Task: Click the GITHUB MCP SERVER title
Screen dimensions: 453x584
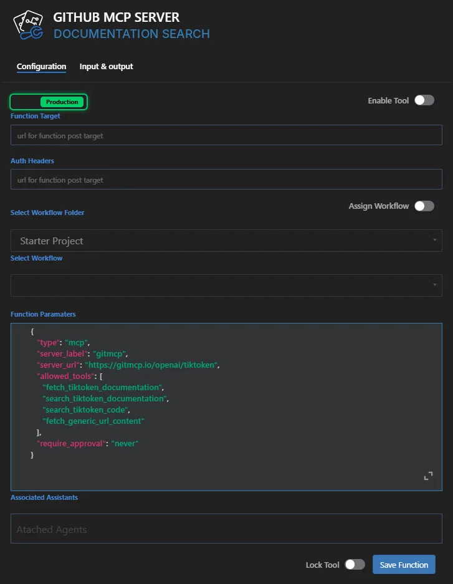Action: [116, 17]
